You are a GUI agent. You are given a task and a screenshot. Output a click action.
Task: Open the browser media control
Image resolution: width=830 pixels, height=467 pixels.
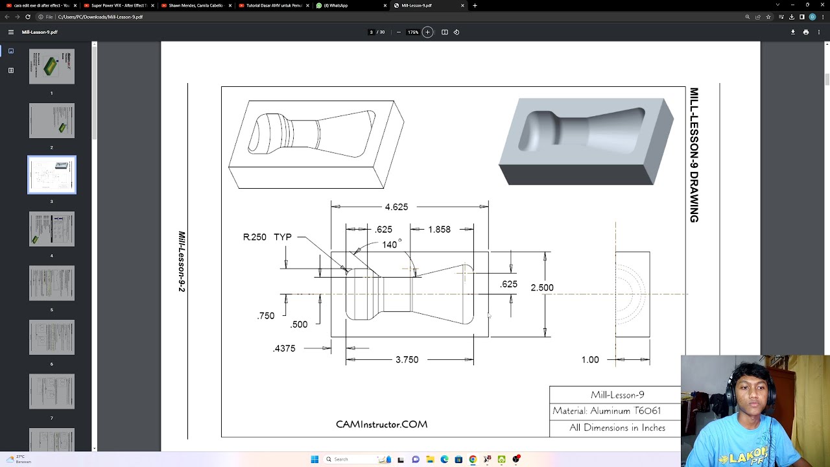coord(781,17)
